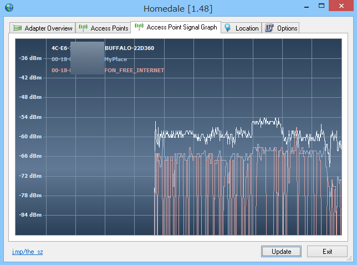Click the network card icon on Adapter Overview

(x=17, y=28)
